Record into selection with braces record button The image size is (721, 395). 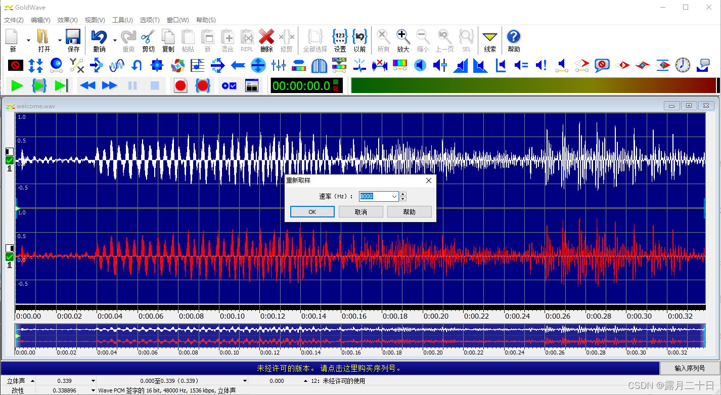203,85
